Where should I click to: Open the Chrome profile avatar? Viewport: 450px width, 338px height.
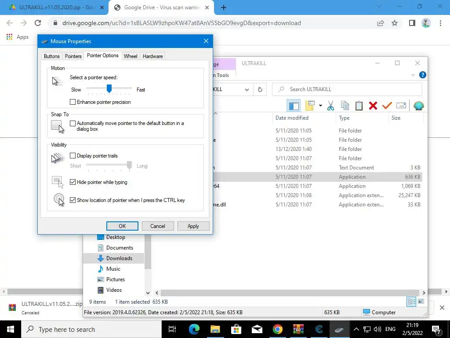tap(426, 23)
